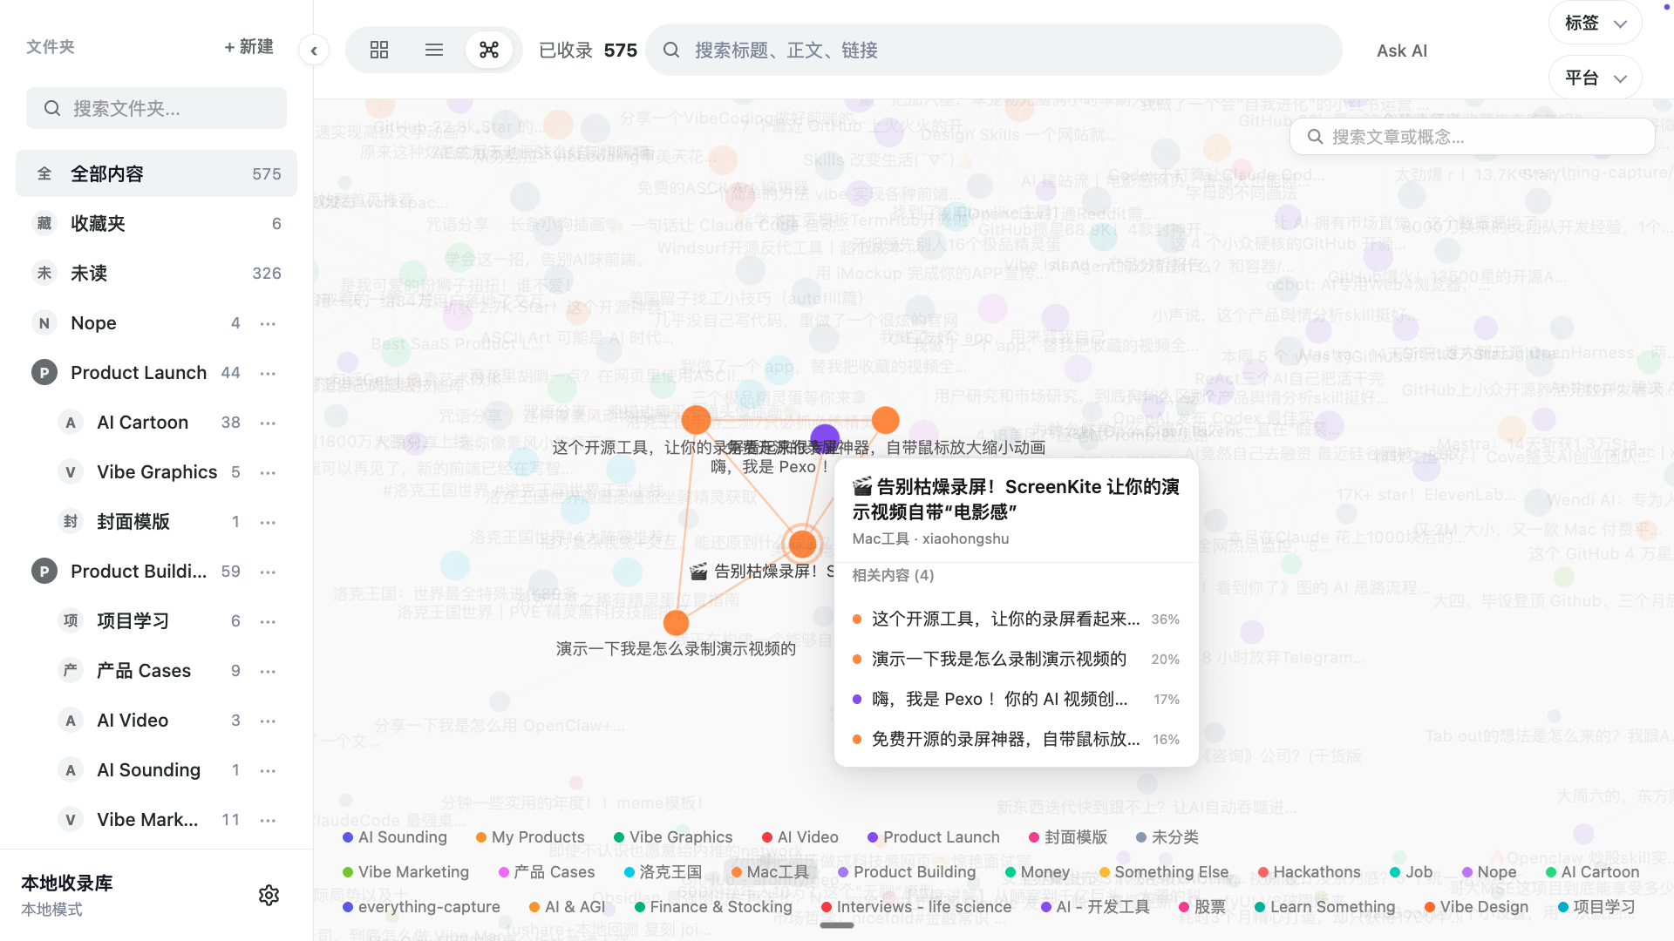Image resolution: width=1674 pixels, height=941 pixels.
Task: Click the 搜索文件夹 input field
Action: click(156, 108)
